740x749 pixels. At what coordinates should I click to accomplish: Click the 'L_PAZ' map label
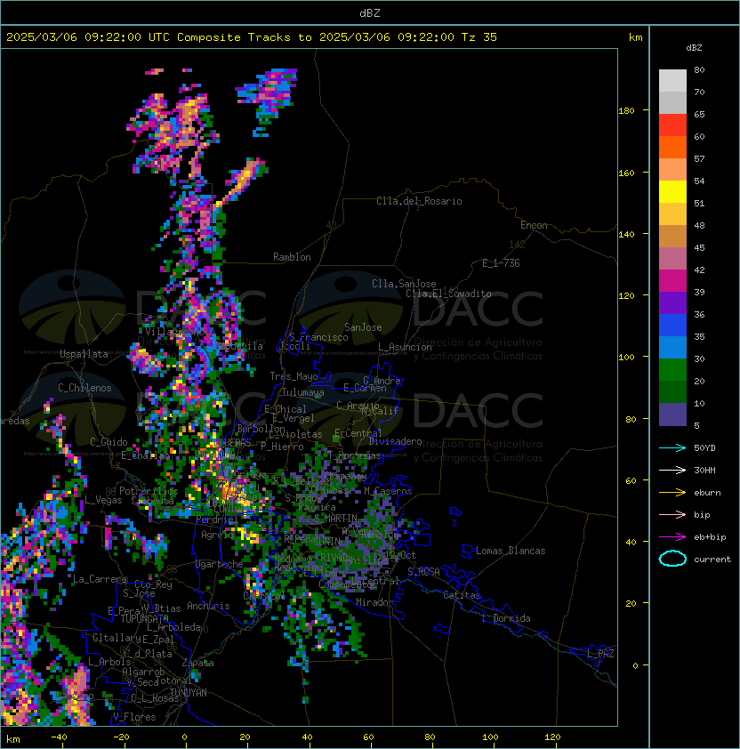[600, 654]
